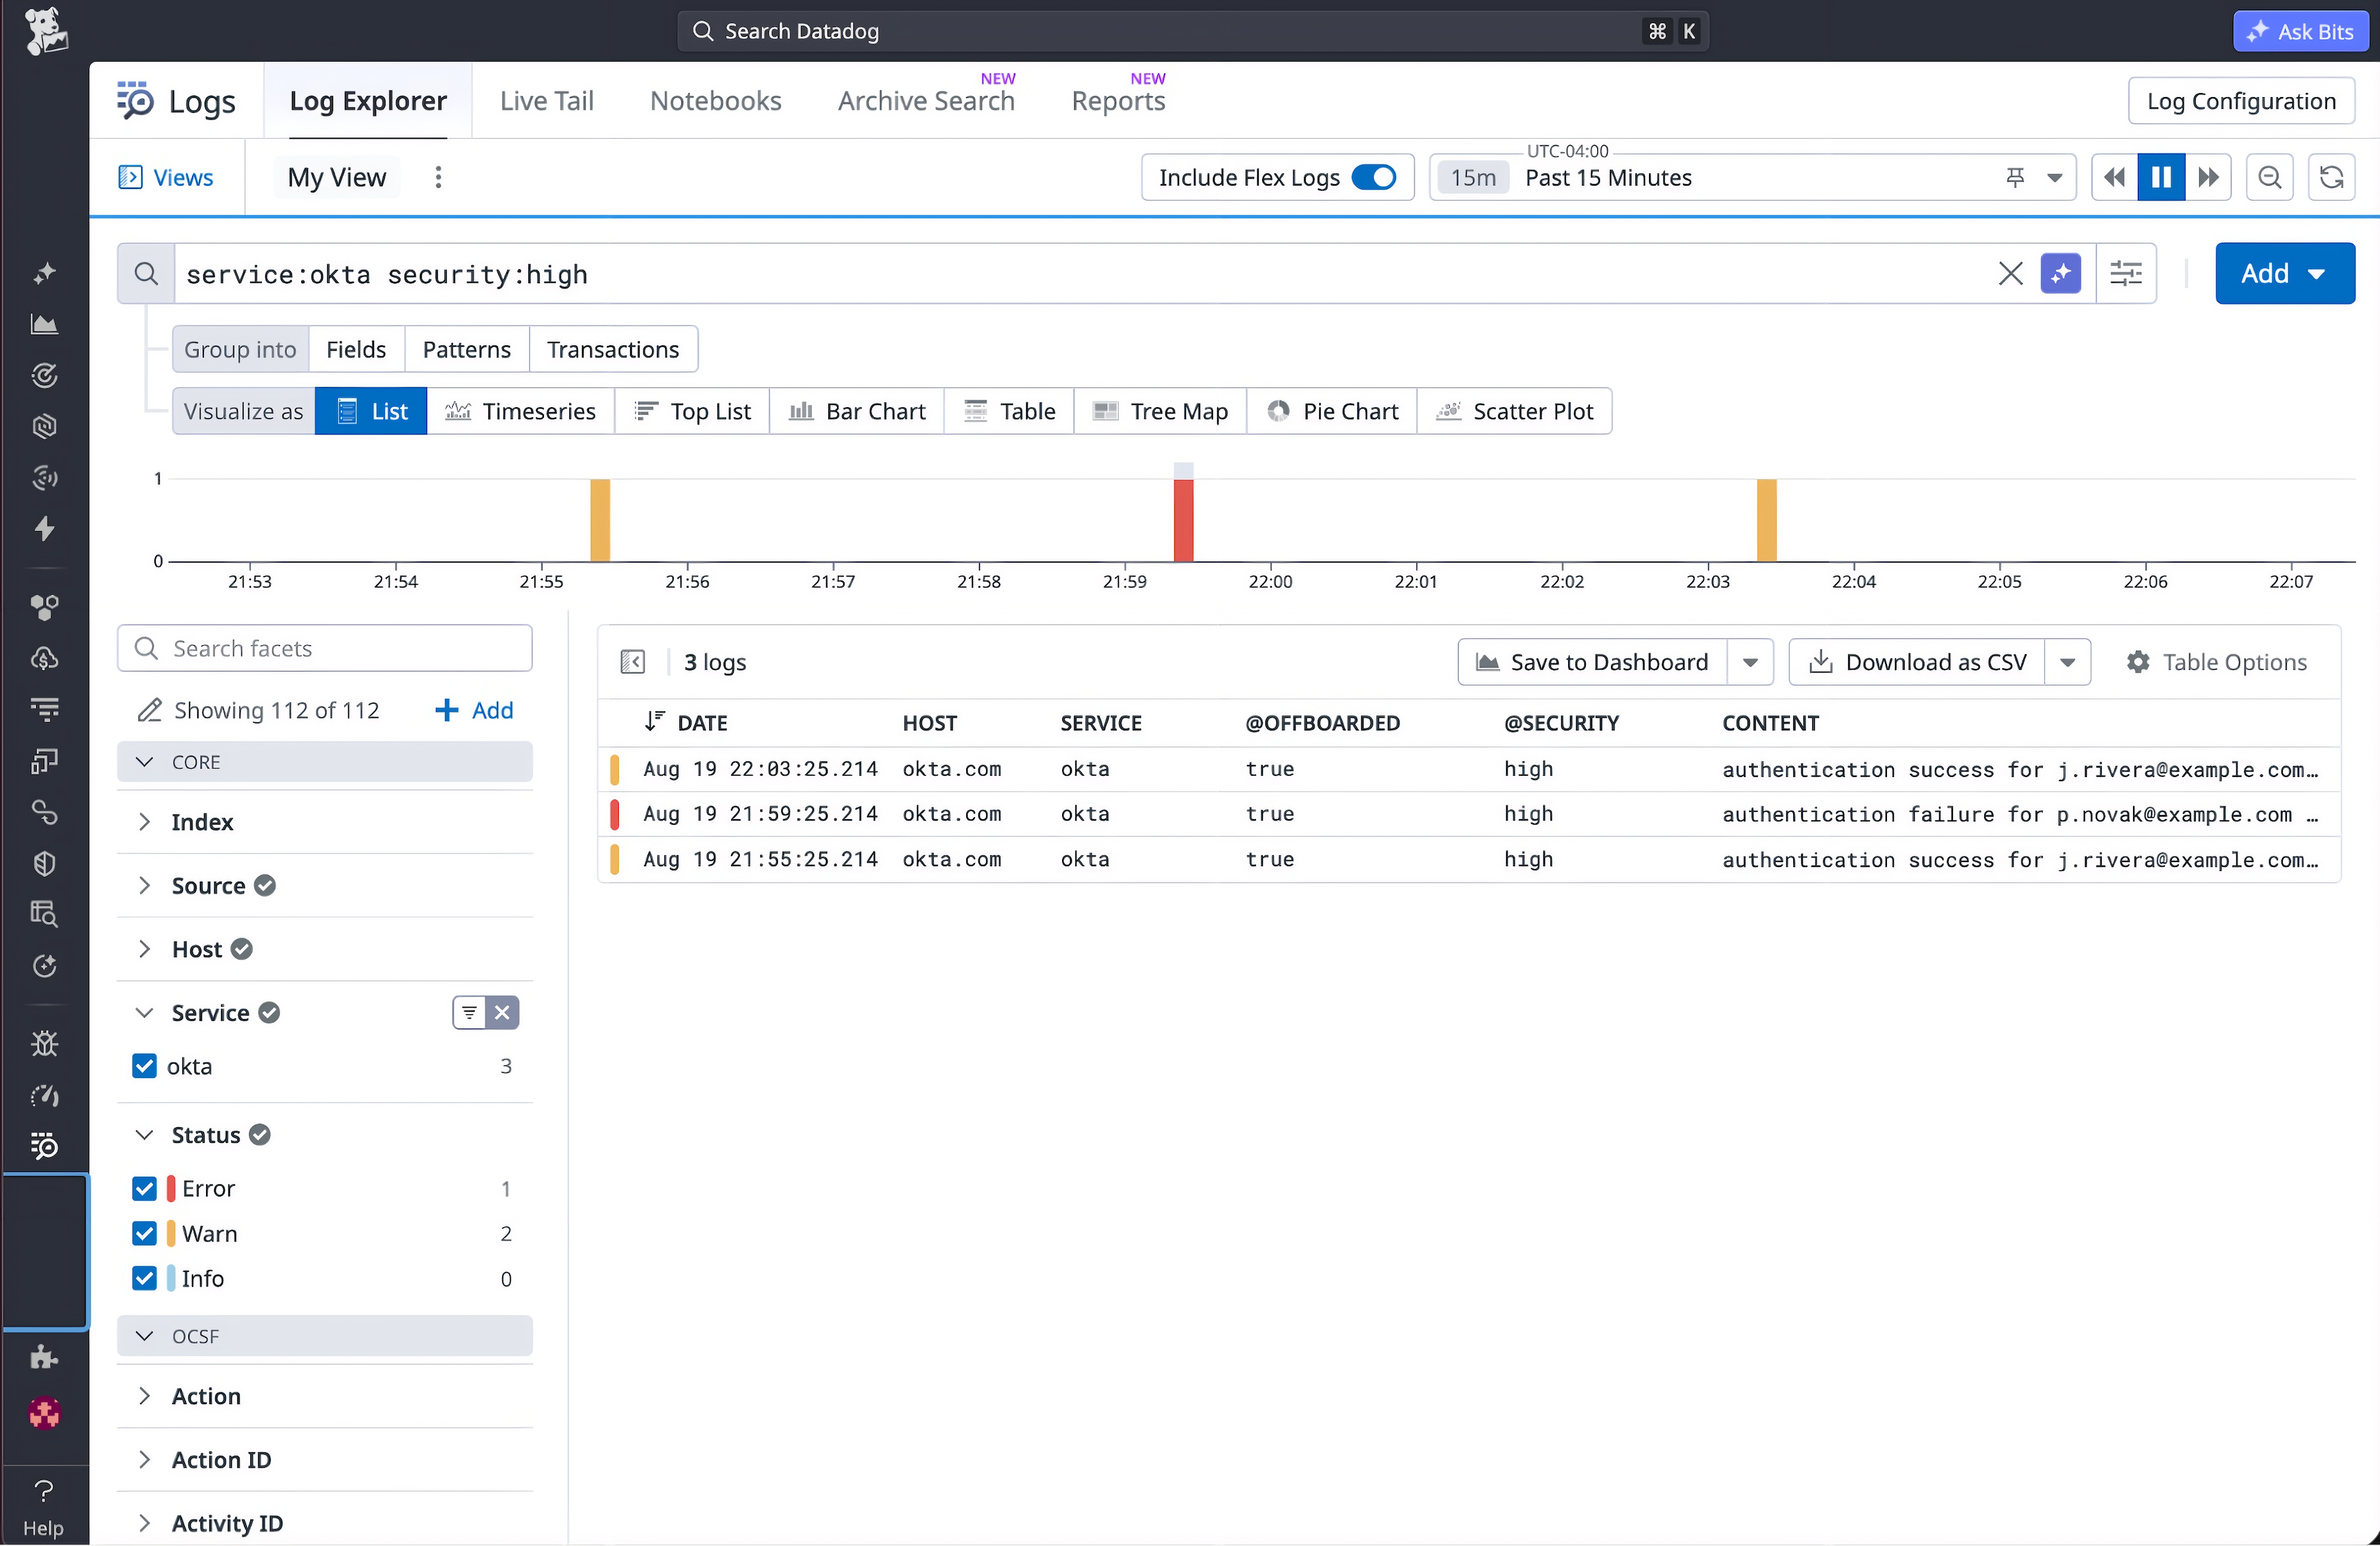Step forward in time with fast-forward button

pyautogui.click(x=2208, y=177)
